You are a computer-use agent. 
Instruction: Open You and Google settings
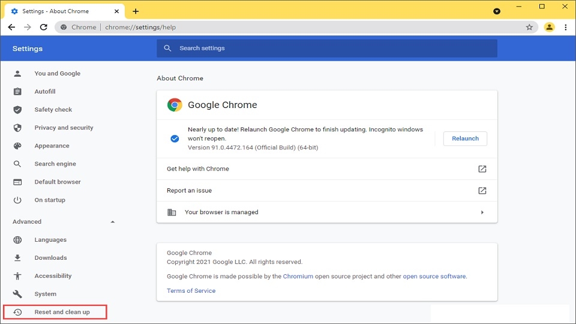58,73
